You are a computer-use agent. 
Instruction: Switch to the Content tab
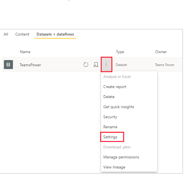(x=22, y=34)
